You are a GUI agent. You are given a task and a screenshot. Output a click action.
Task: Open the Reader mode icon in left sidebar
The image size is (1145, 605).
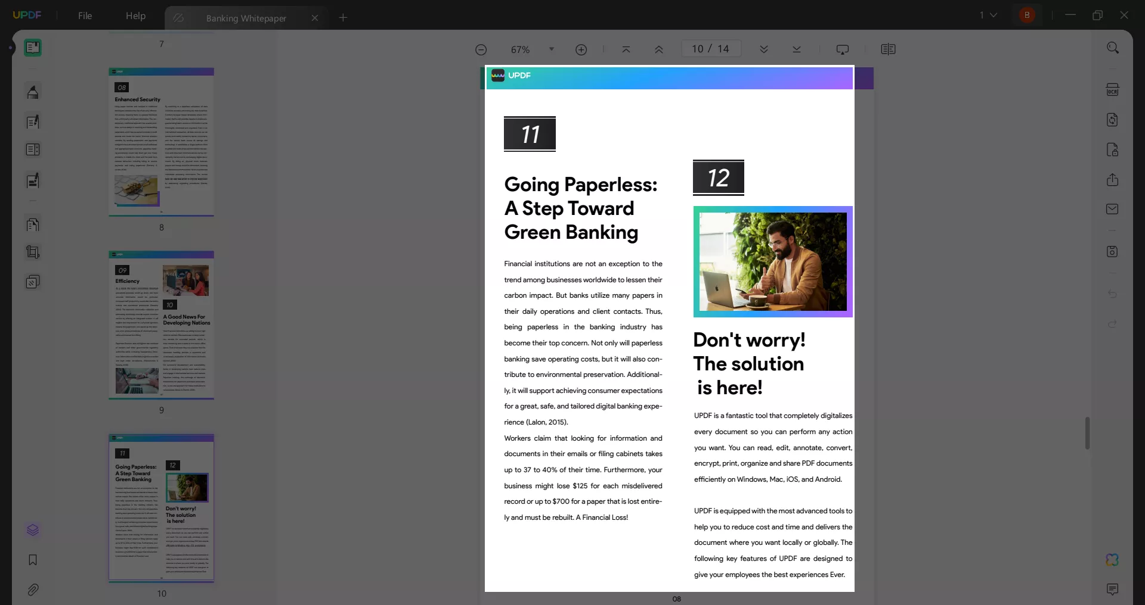33,48
